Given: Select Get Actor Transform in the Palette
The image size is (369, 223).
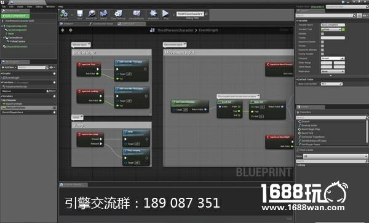Looking at the screenshot, I should coord(313,137).
